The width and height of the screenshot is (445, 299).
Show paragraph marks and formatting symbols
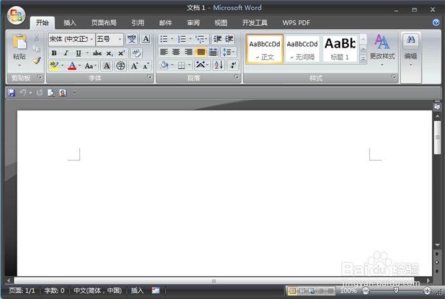coord(233,65)
